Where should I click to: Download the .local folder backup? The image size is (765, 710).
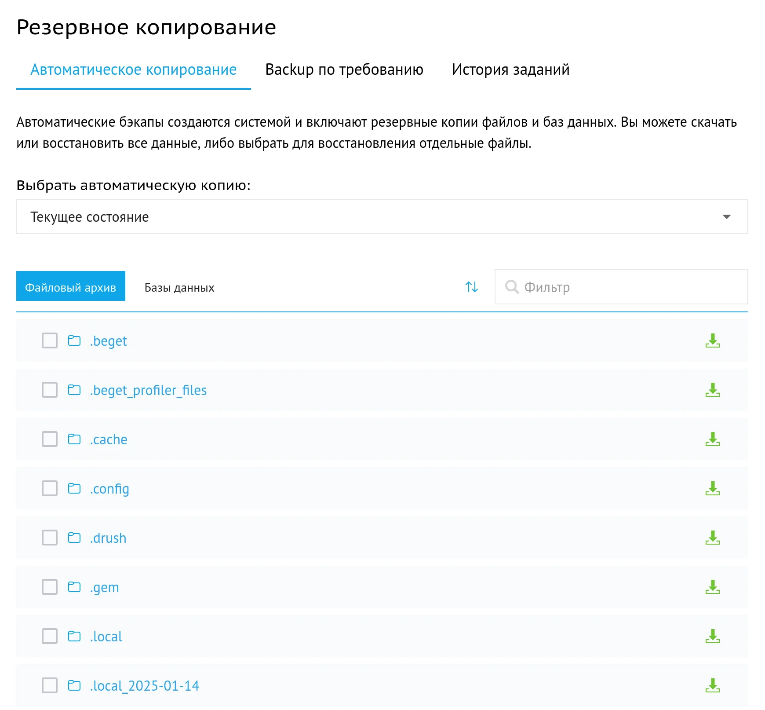tap(713, 636)
